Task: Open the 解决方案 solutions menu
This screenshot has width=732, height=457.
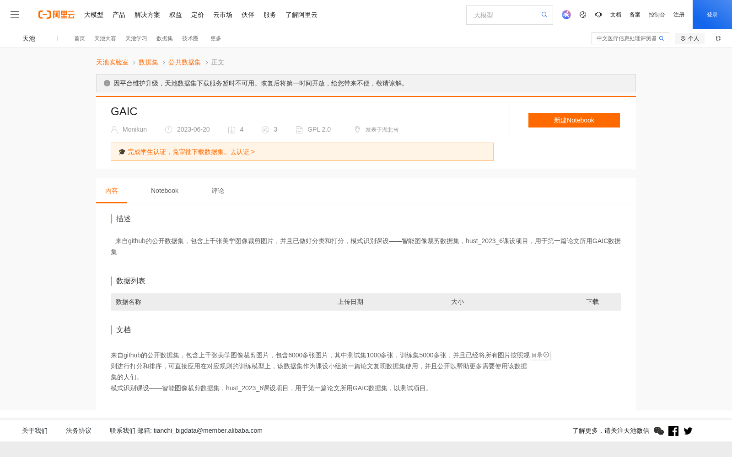Action: (x=147, y=15)
